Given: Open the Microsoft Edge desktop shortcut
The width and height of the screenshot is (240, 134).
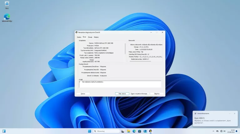Looking at the screenshot, I should tap(7, 18).
